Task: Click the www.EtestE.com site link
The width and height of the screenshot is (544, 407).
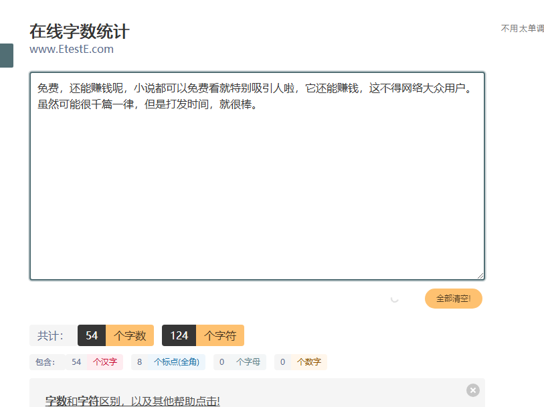Action: (x=72, y=50)
